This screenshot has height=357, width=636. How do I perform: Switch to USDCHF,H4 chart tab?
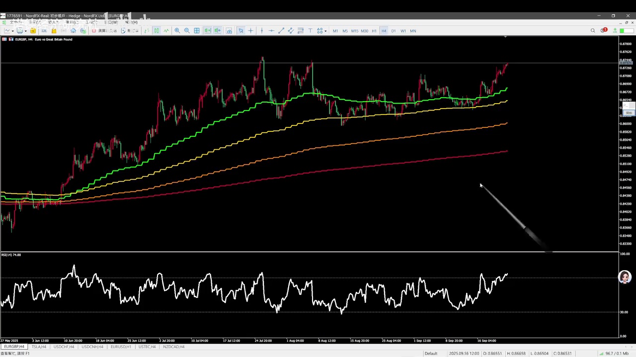coord(64,347)
